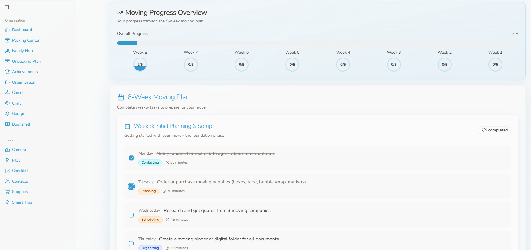The height and width of the screenshot is (250, 531).
Task: Open the Unpacking Plan link
Action: click(26, 61)
